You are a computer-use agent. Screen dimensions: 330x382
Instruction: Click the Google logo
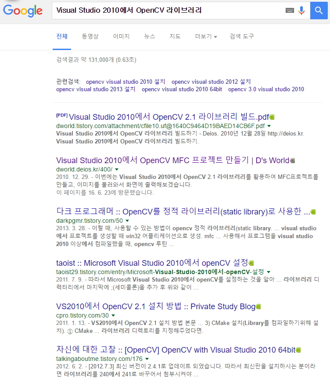click(23, 11)
